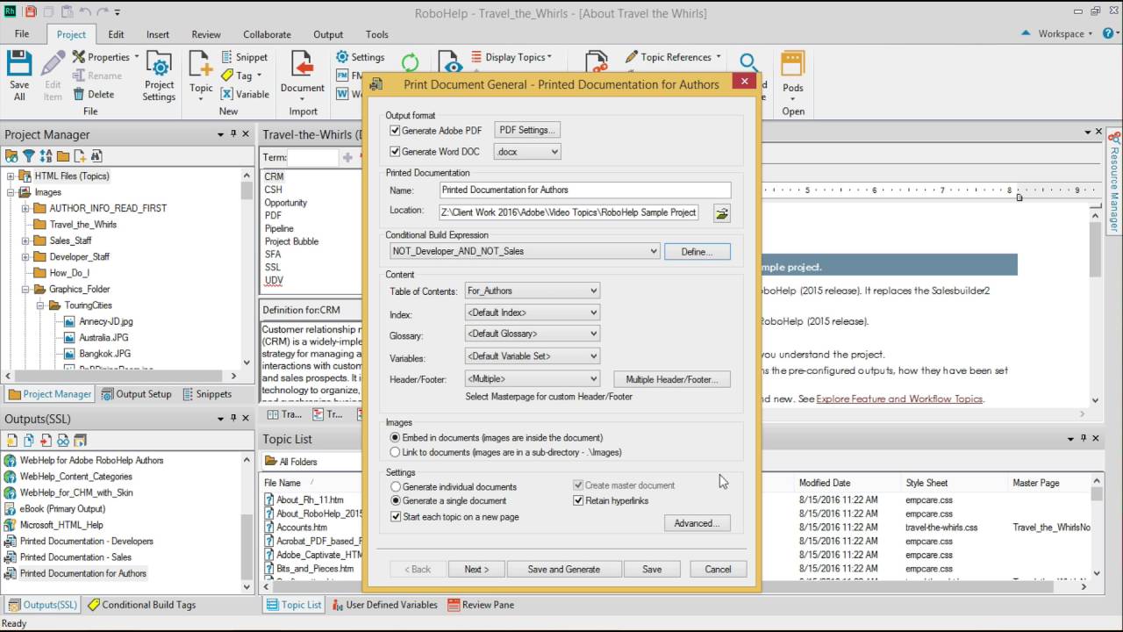Click the green refresh icon in ribbon
This screenshot has height=632, width=1123.
[x=410, y=63]
